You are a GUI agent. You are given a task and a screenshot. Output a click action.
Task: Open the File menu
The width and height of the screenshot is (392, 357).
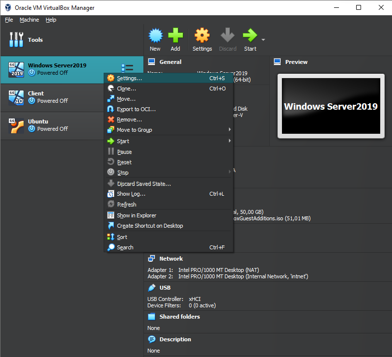pyautogui.click(x=9, y=20)
